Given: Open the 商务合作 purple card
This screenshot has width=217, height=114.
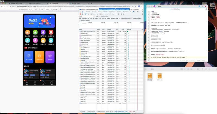Looking at the screenshot, I should tap(50, 57).
